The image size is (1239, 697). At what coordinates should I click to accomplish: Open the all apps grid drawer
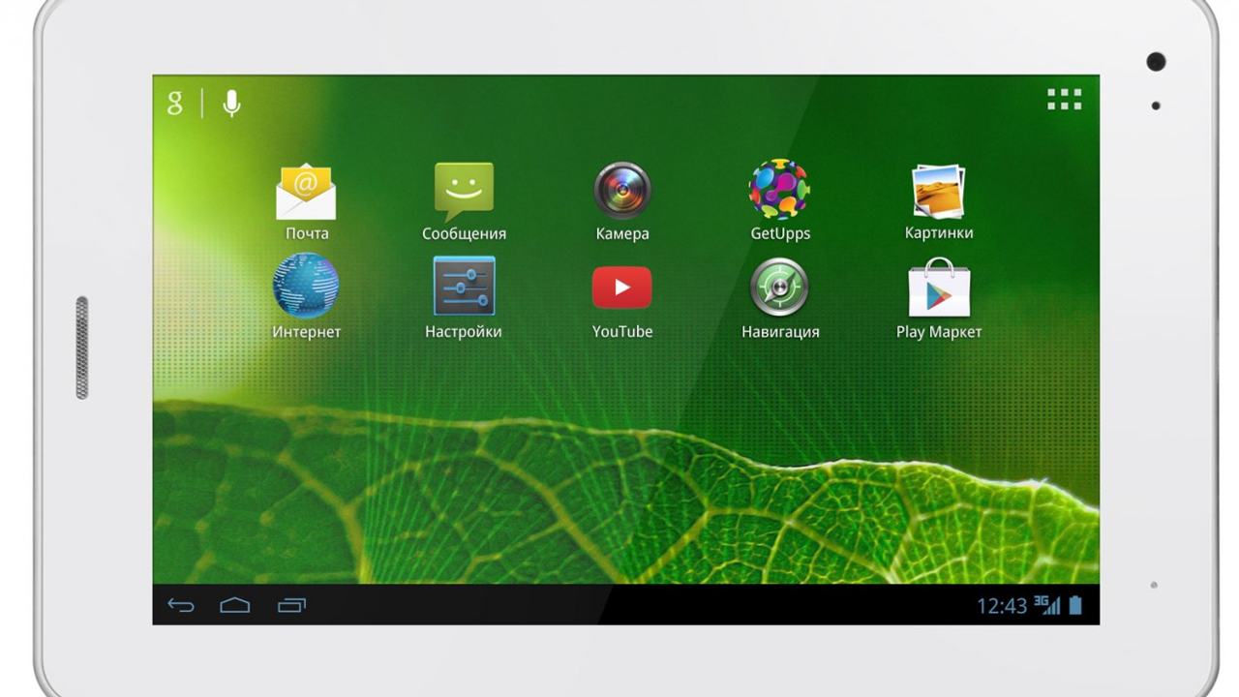[x=1064, y=100]
